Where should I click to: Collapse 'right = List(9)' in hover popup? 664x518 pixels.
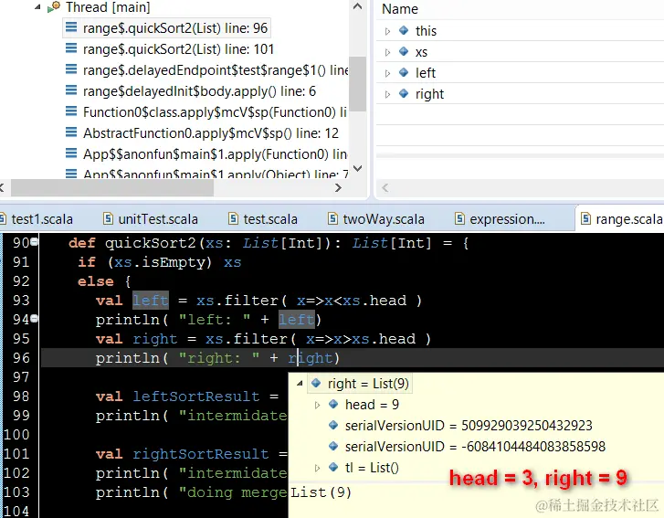[x=300, y=384]
